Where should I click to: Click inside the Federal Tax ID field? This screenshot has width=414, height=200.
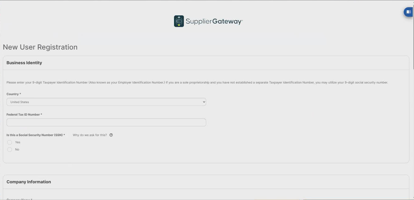pyautogui.click(x=106, y=122)
